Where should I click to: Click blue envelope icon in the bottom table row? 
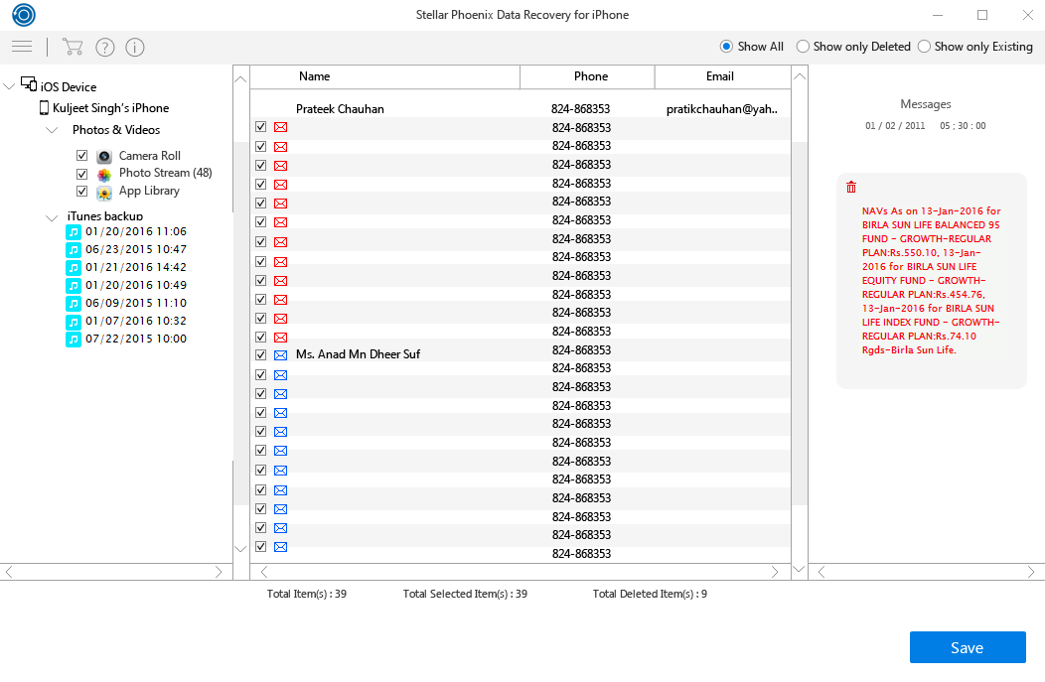coord(280,547)
